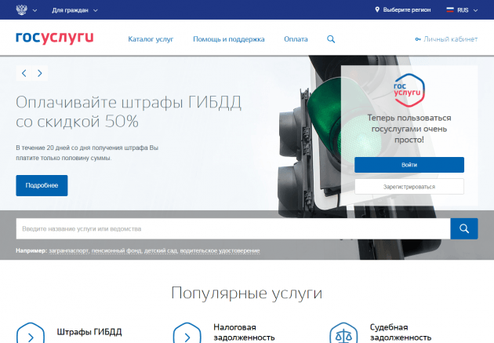Screen dimensions: 494x343
Task: Open the Штрафы ГИБДД service icon
Action: click(x=30, y=334)
